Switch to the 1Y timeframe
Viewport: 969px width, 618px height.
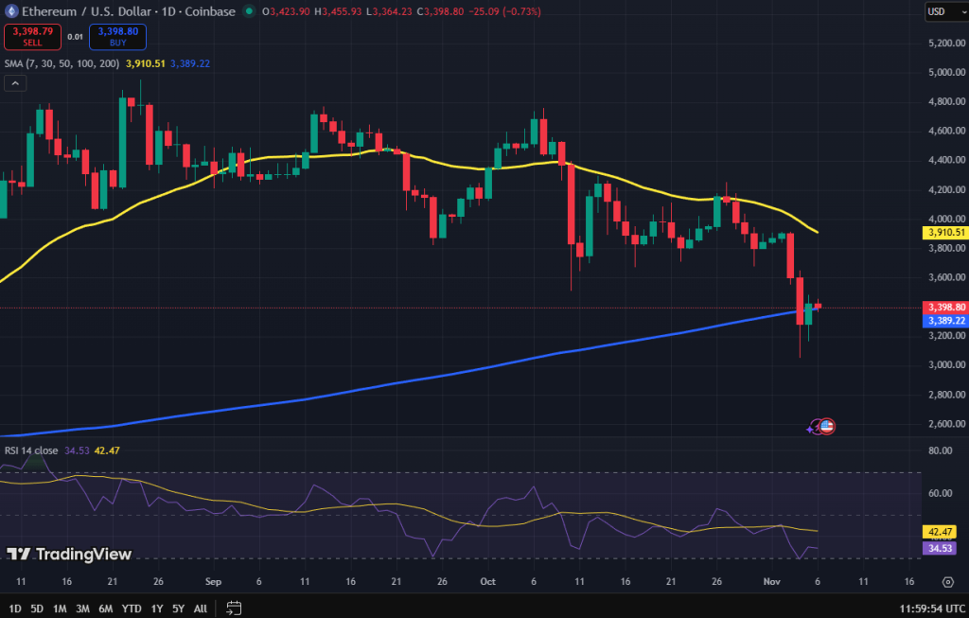[x=156, y=609]
